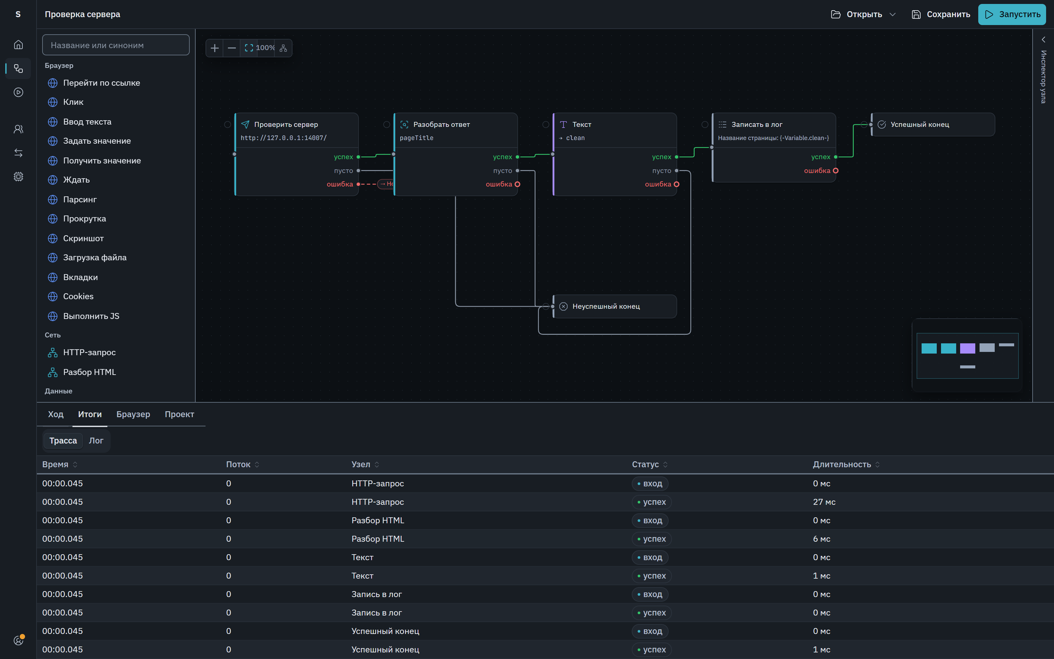Toggle to the Трасса view
The width and height of the screenshot is (1054, 659).
click(x=63, y=441)
